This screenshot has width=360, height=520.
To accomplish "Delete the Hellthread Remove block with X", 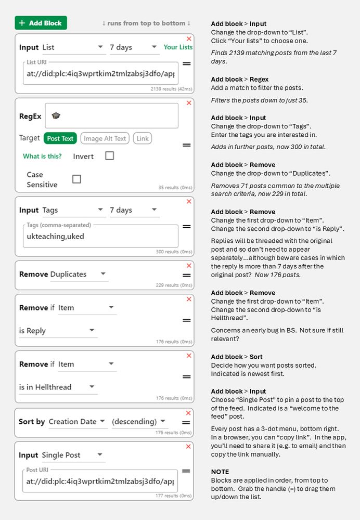I will click(189, 356).
